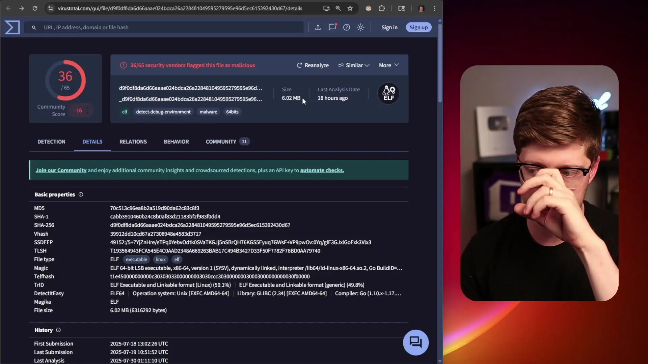Viewport: 648px width, 364px height.
Task: Click the detect-debug-environment tag
Action: click(x=163, y=112)
